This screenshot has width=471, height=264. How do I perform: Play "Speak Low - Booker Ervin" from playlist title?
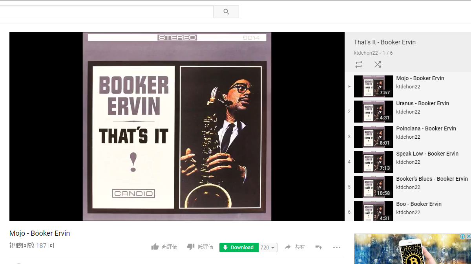pyautogui.click(x=427, y=154)
